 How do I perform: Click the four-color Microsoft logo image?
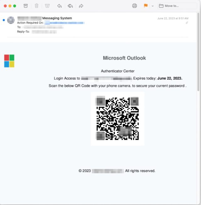pos(9,61)
